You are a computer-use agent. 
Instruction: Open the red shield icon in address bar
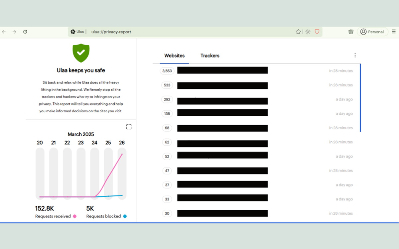click(x=317, y=32)
